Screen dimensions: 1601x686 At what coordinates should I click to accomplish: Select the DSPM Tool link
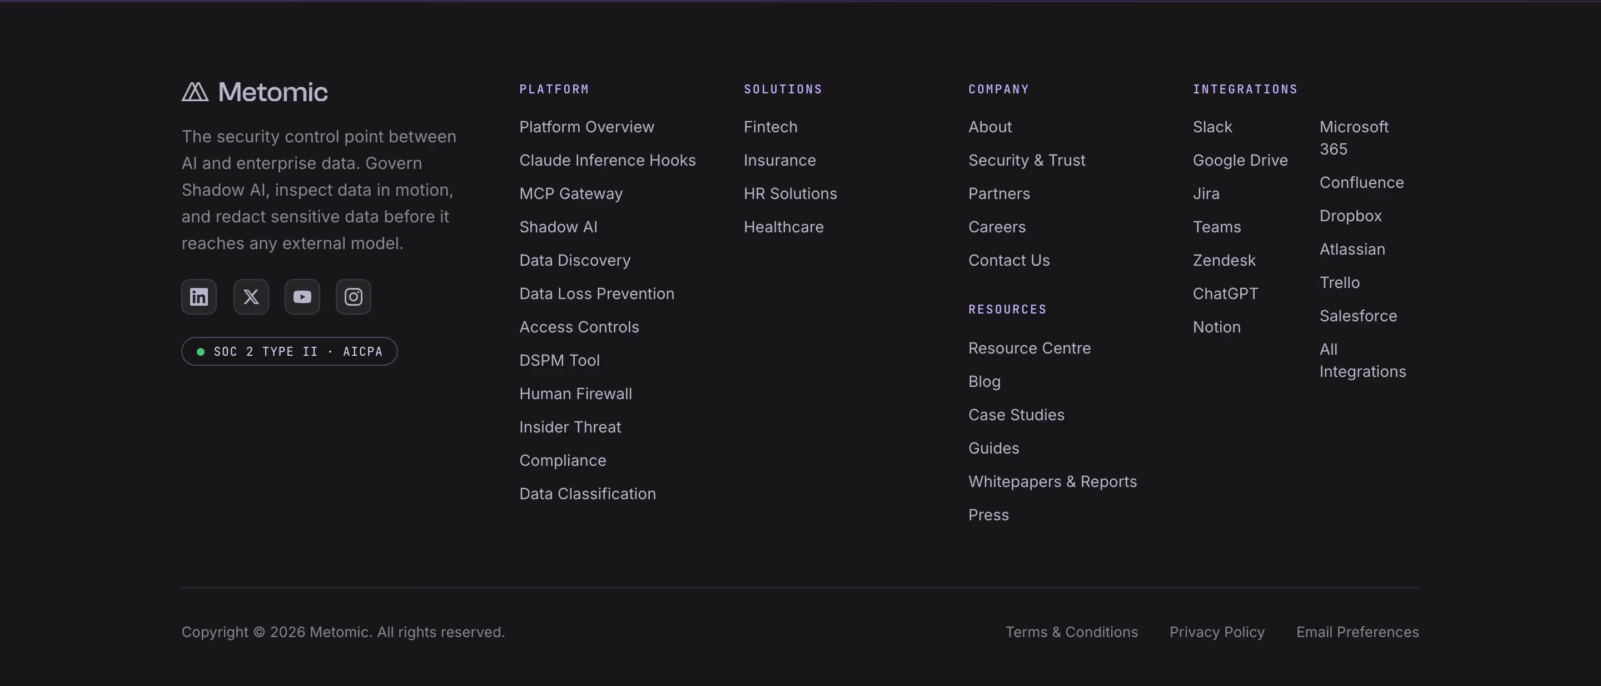[x=559, y=360]
